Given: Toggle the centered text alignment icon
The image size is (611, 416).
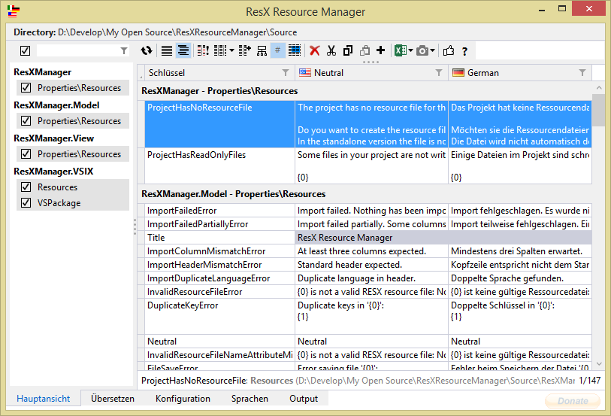Looking at the screenshot, I should pos(183,50).
